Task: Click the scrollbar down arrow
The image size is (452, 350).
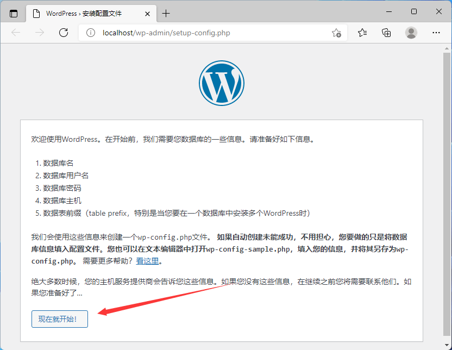Action: coord(447,345)
